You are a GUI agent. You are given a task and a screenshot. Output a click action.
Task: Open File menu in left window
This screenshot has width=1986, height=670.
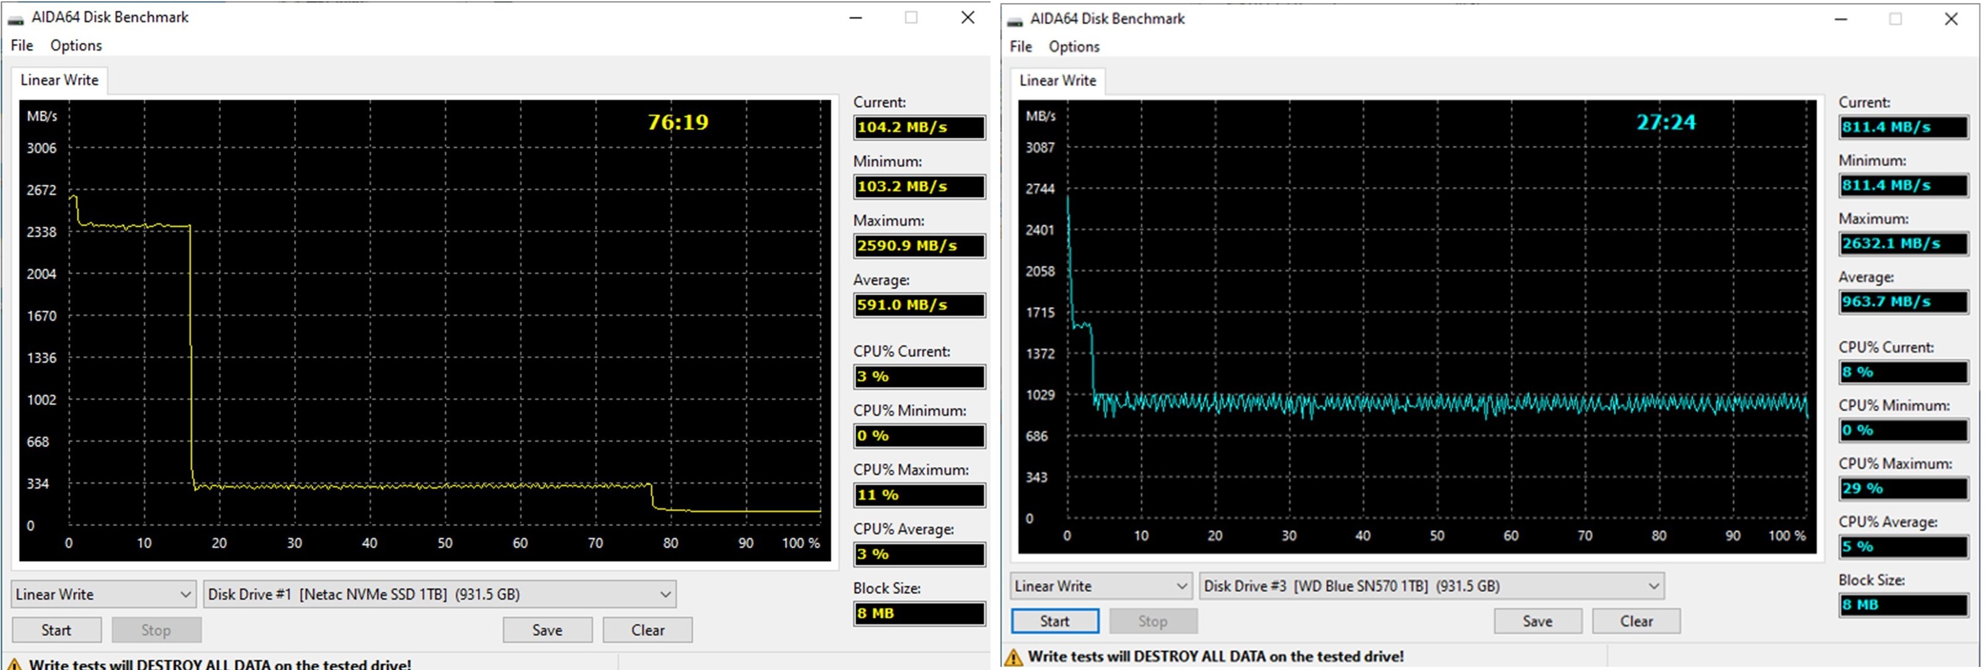click(x=22, y=45)
